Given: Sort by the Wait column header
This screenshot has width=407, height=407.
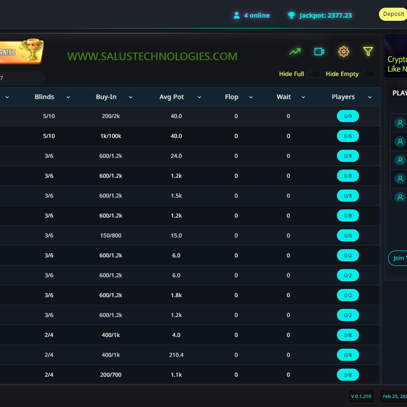Looking at the screenshot, I should (x=284, y=97).
